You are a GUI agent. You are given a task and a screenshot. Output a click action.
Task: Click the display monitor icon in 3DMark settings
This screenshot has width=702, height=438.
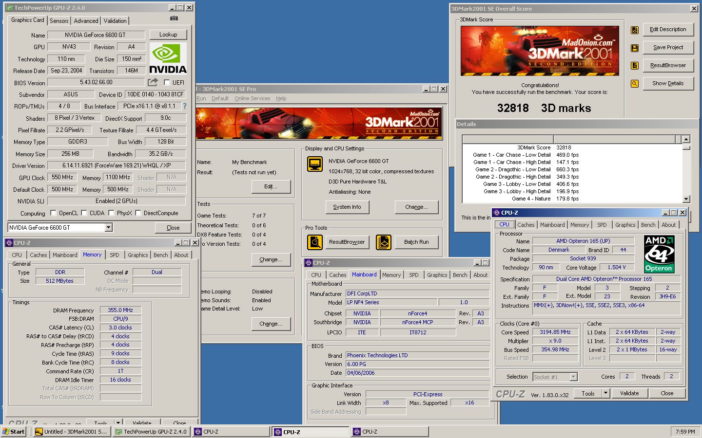tap(315, 164)
